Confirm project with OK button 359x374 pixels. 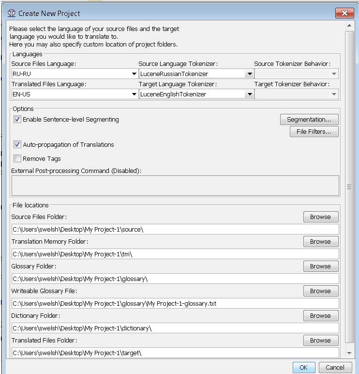tap(304, 368)
